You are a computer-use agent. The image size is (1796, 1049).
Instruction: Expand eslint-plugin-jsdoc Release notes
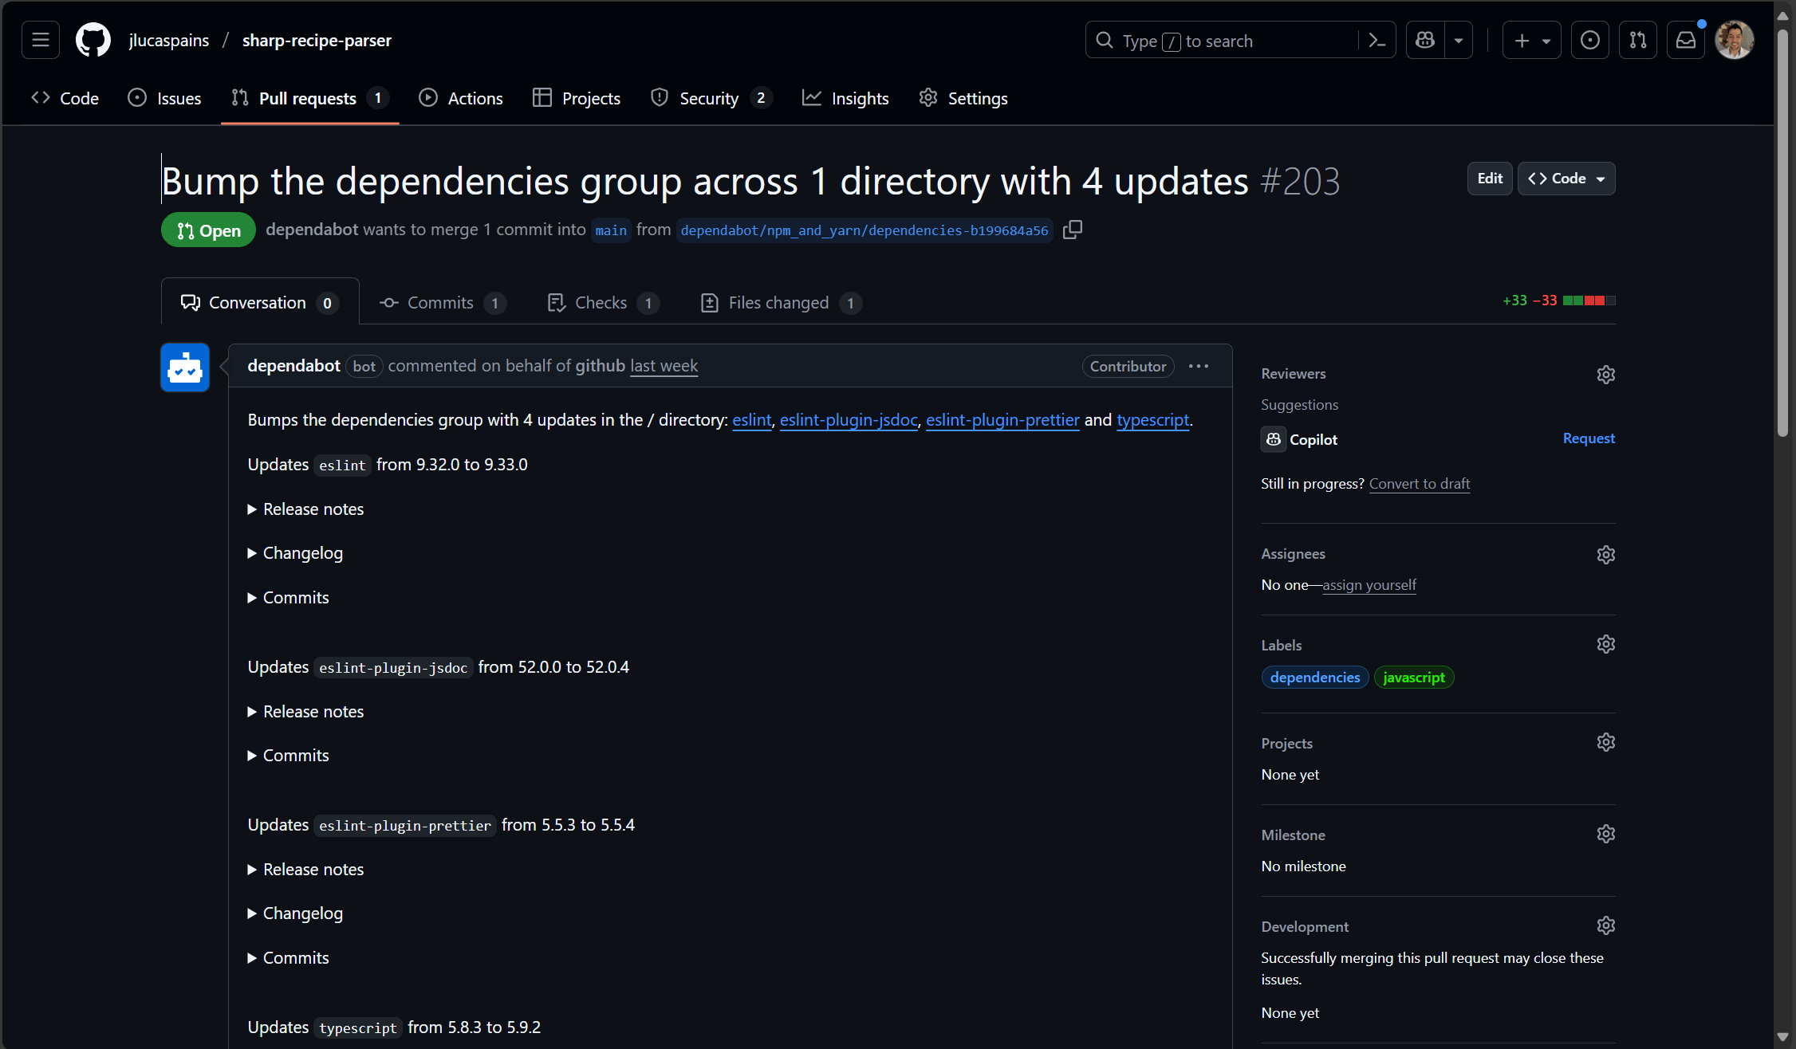coord(305,712)
